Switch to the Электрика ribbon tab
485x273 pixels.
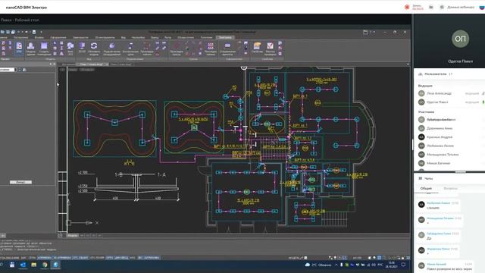pyautogui.click(x=225, y=37)
